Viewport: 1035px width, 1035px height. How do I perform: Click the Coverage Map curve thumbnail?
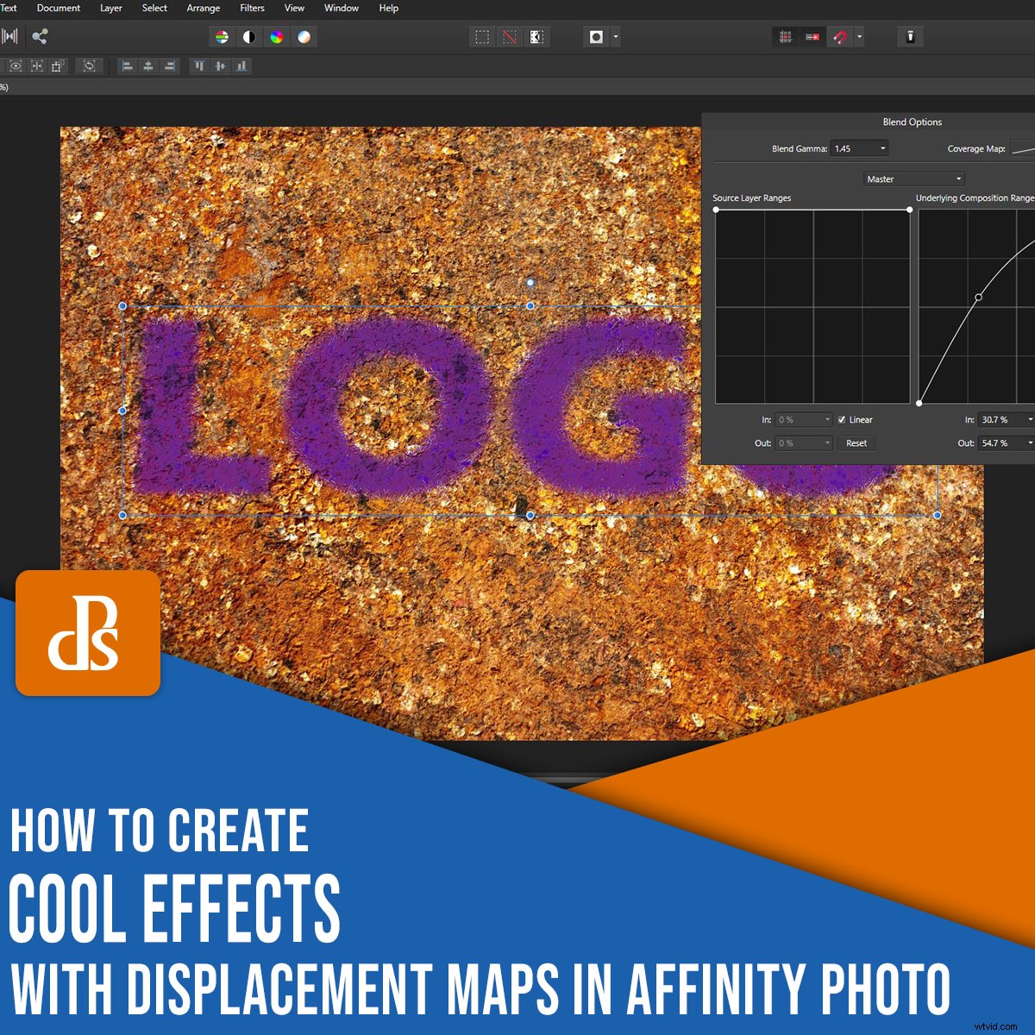pyautogui.click(x=1026, y=147)
